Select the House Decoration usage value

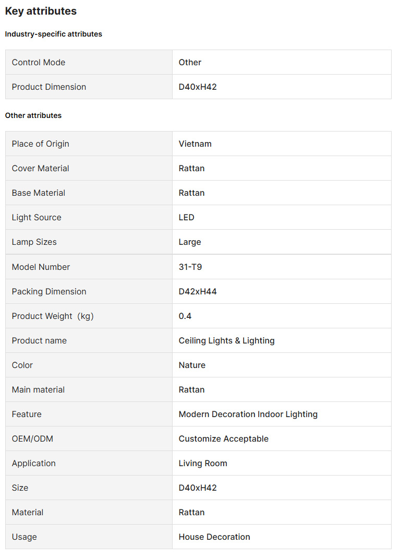[x=214, y=537]
